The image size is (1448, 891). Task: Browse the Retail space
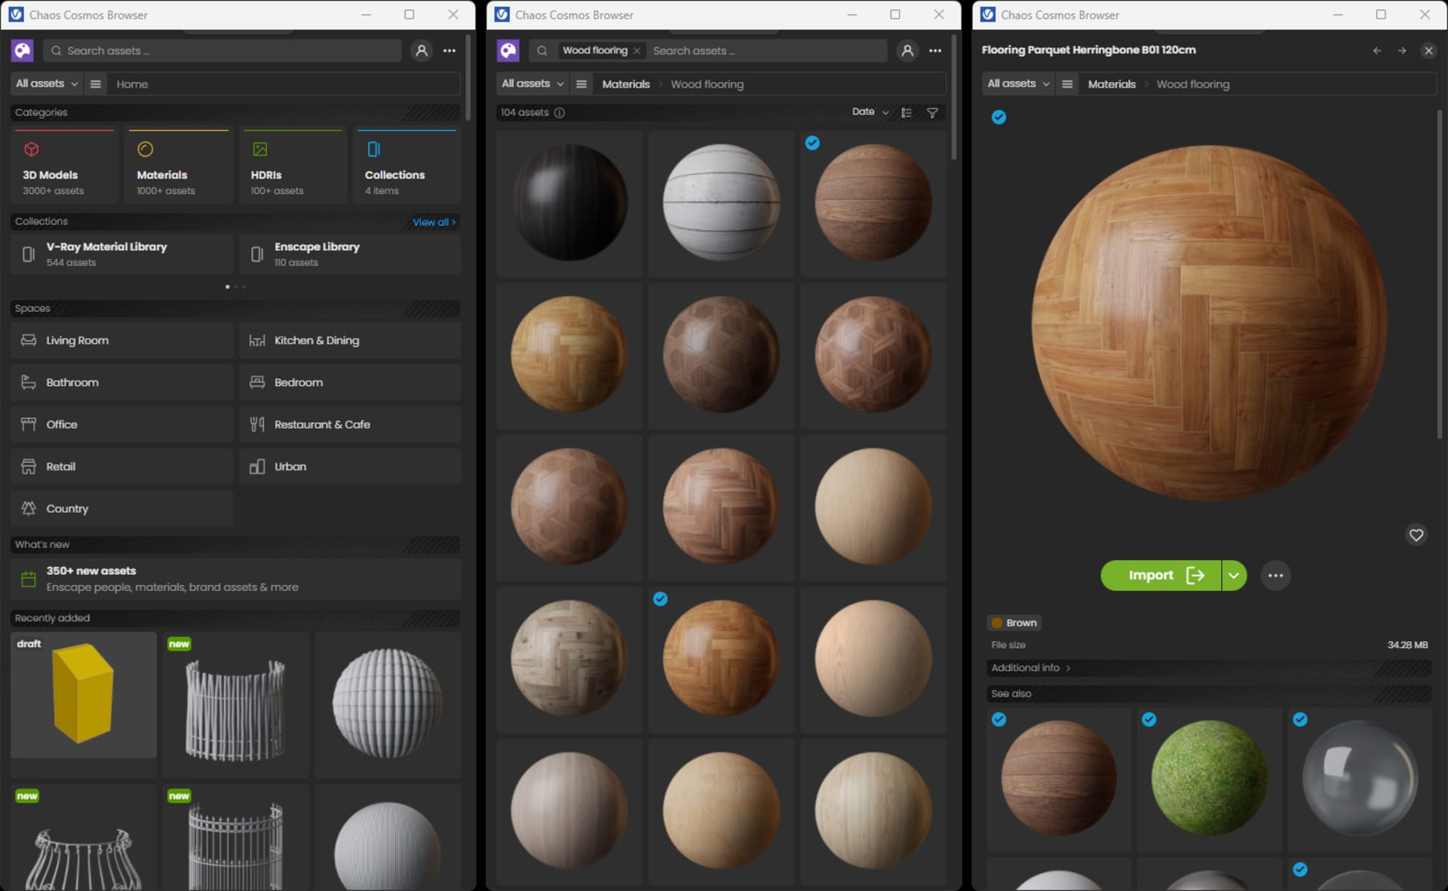click(121, 467)
